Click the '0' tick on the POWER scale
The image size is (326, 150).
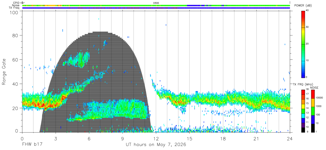point(307,77)
